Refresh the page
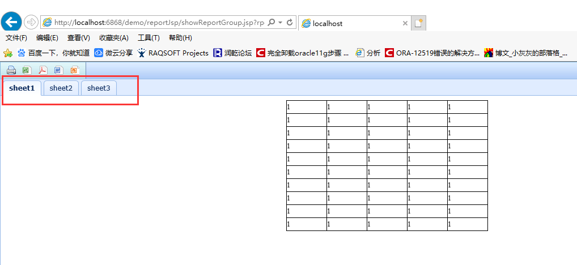Viewport: 577px width, 265px height. [290, 23]
